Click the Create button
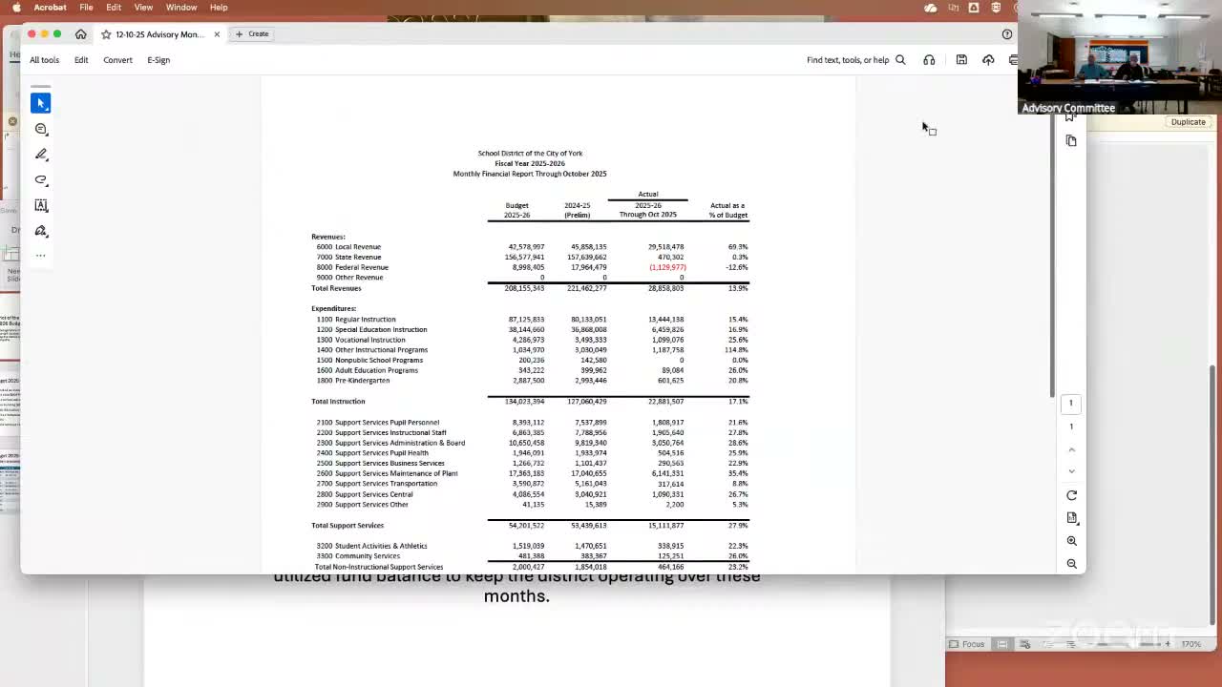Viewport: 1222px width, 687px height. click(252, 33)
